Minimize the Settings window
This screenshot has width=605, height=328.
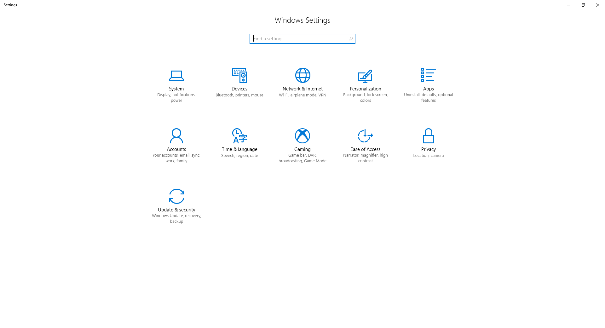pos(569,5)
